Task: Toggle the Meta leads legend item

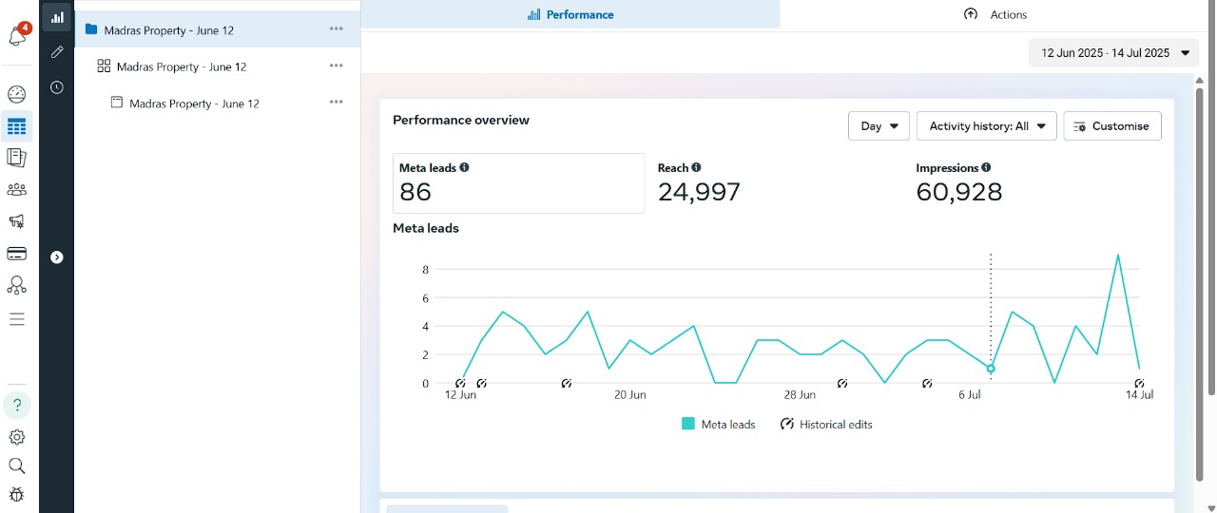Action: point(719,425)
